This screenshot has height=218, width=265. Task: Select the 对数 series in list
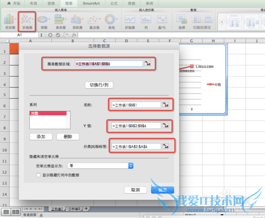pos(48,113)
